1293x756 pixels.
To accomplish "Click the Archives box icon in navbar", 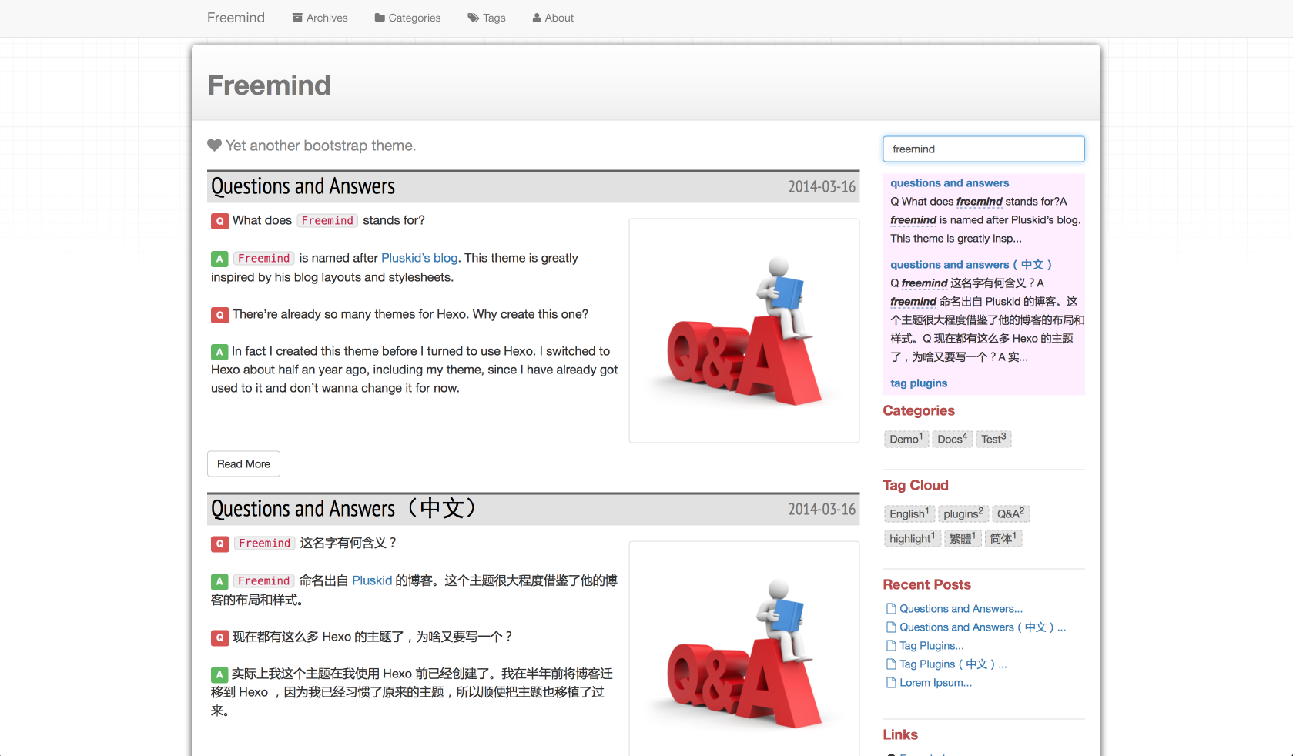I will click(x=297, y=18).
